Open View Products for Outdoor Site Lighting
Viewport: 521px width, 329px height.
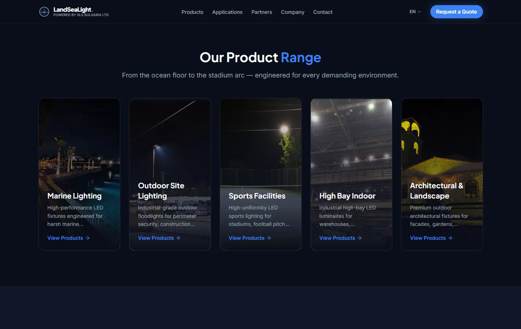point(159,238)
